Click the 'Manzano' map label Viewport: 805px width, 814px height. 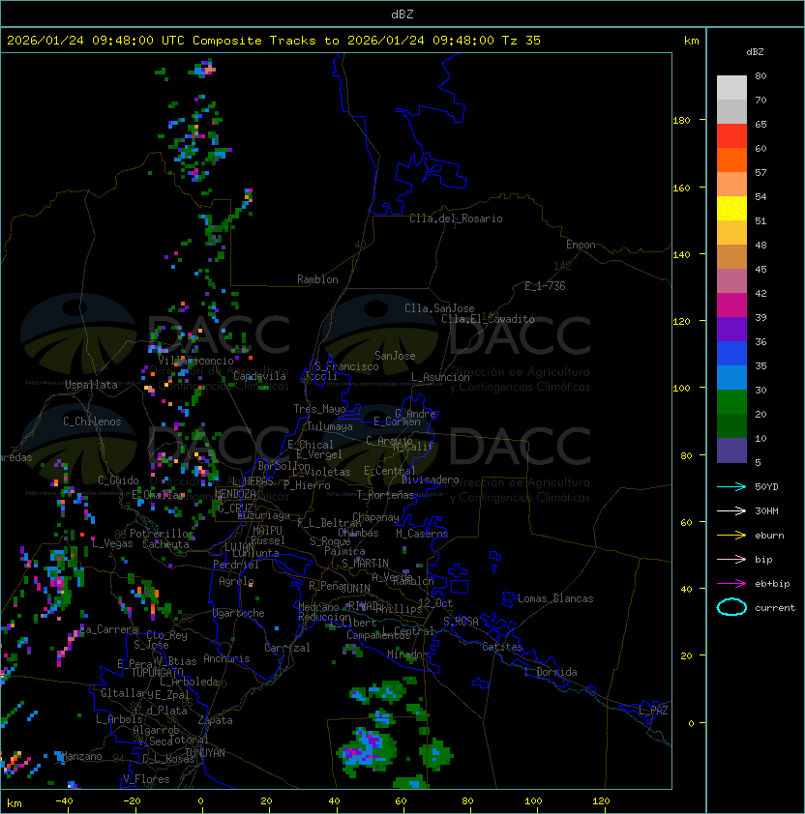click(x=80, y=756)
